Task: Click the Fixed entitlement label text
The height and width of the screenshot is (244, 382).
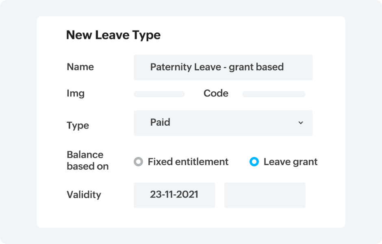Action: (188, 162)
